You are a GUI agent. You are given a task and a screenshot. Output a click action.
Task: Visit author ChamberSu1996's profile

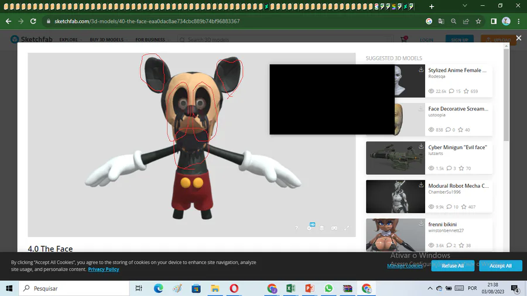(x=444, y=192)
